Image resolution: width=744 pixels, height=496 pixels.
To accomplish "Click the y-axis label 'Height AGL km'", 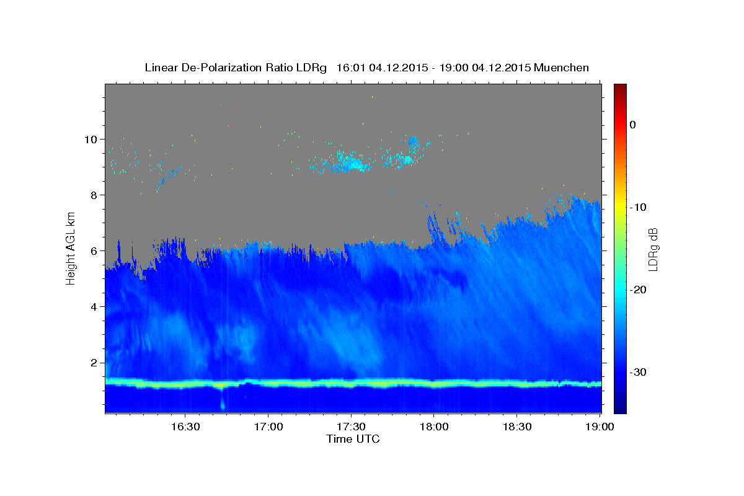I will [x=71, y=248].
